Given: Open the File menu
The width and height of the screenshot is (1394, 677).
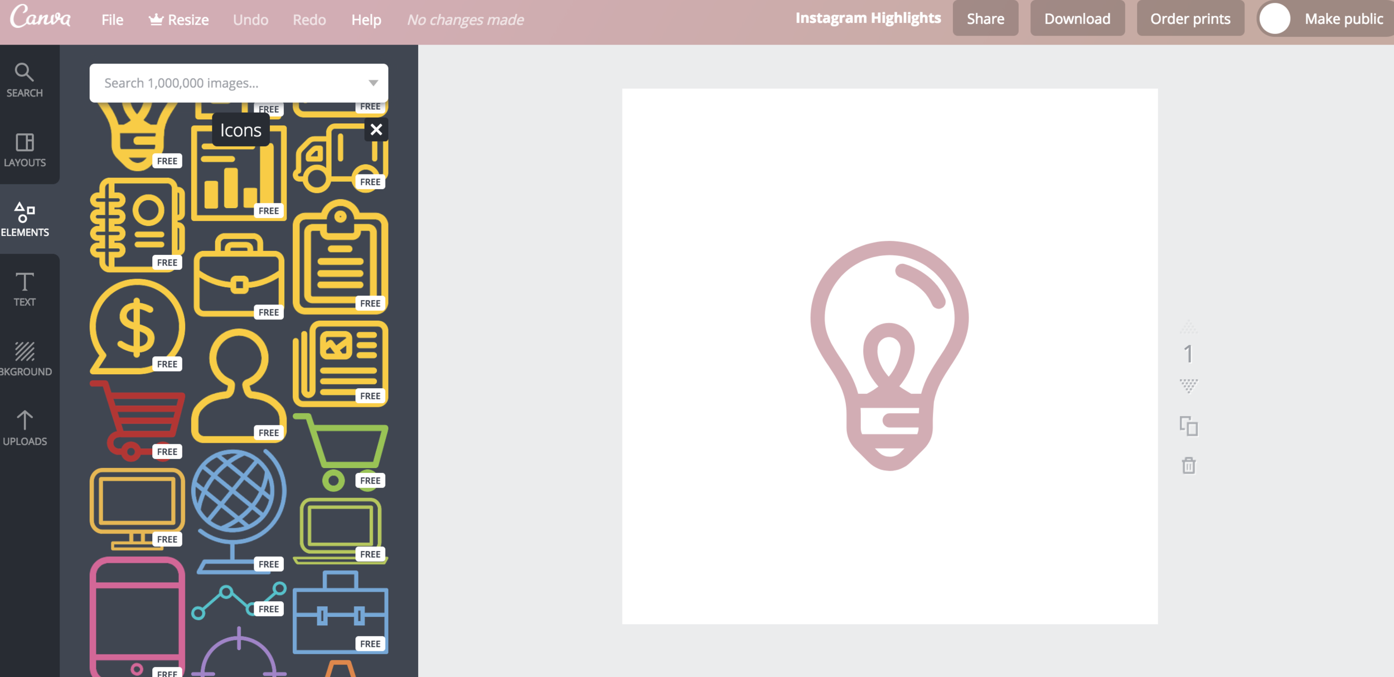Looking at the screenshot, I should point(112,20).
